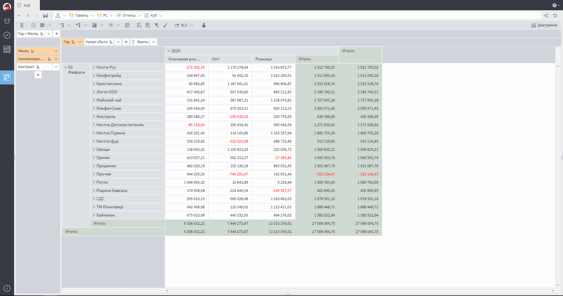The width and height of the screenshot is (563, 296).
Task: Click the add row plus-list icon
Action: [78, 25]
